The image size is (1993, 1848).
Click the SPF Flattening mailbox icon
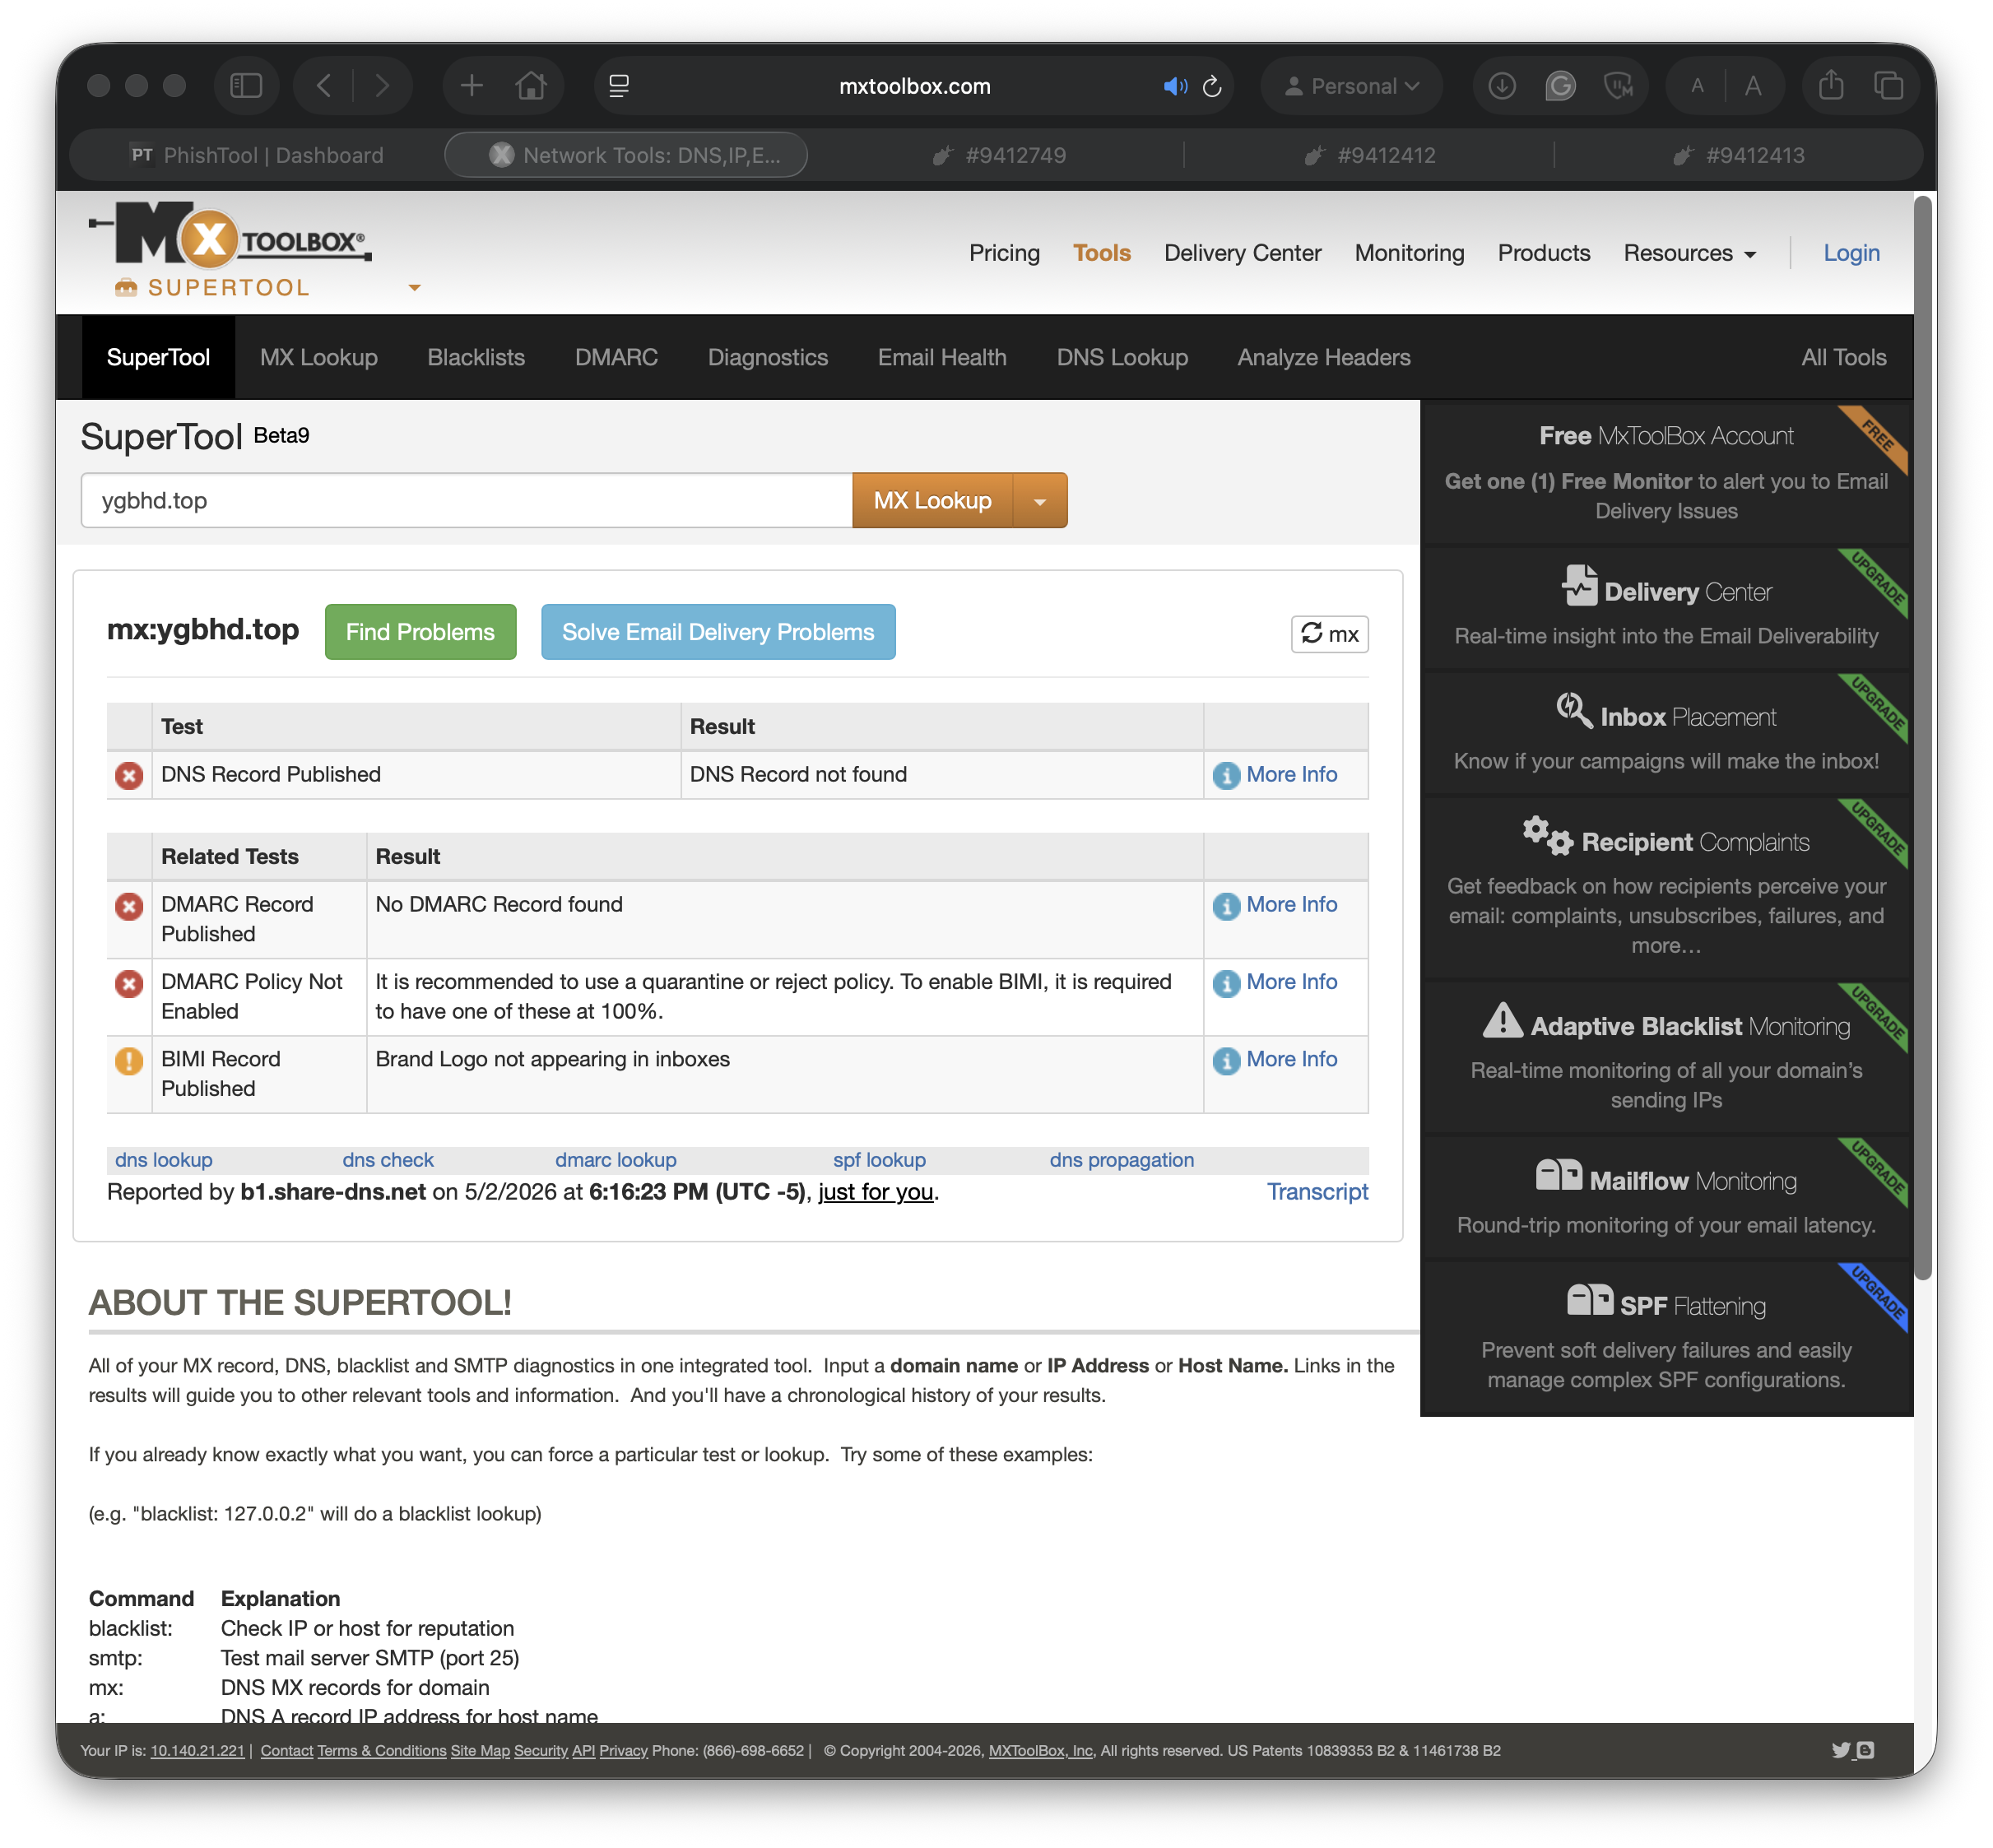click(x=1589, y=1300)
